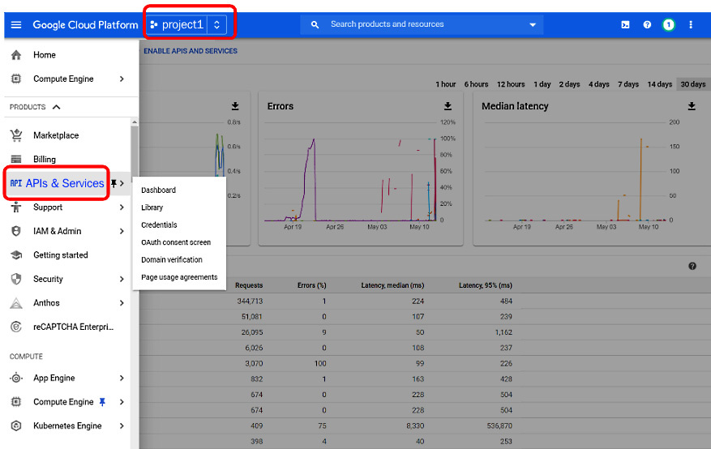Expand IAM & Admin submenu arrow
Image resolution: width=711 pixels, height=449 pixels.
[122, 231]
